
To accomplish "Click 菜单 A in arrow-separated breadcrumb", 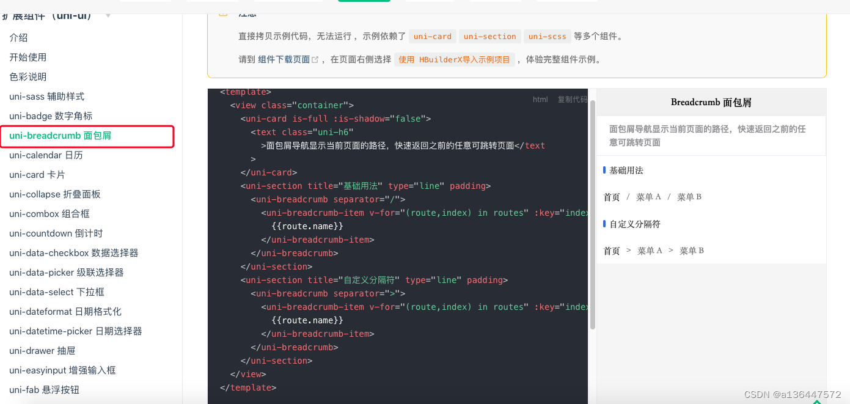I will click(x=650, y=251).
